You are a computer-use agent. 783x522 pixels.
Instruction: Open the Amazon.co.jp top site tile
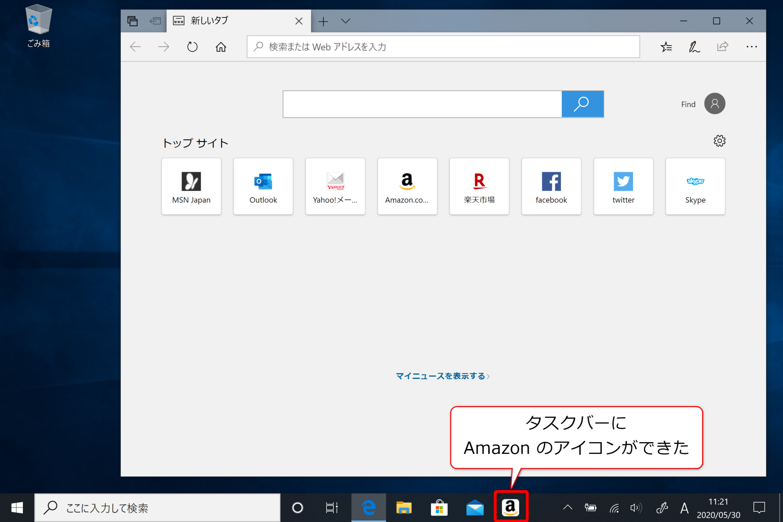(x=407, y=186)
